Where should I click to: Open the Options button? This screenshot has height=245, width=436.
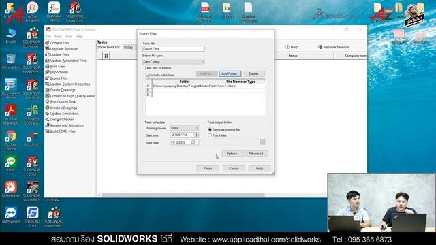232,154
